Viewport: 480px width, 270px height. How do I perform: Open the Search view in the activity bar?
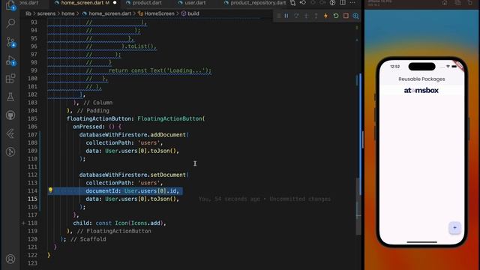(x=10, y=23)
